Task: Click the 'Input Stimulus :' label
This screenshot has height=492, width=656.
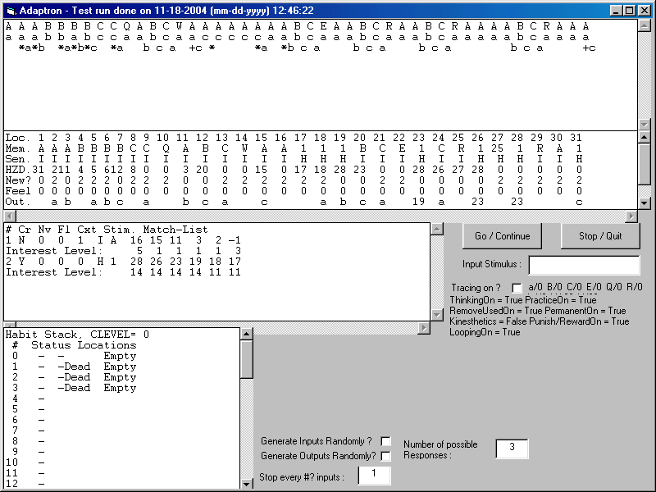Action: [492, 264]
